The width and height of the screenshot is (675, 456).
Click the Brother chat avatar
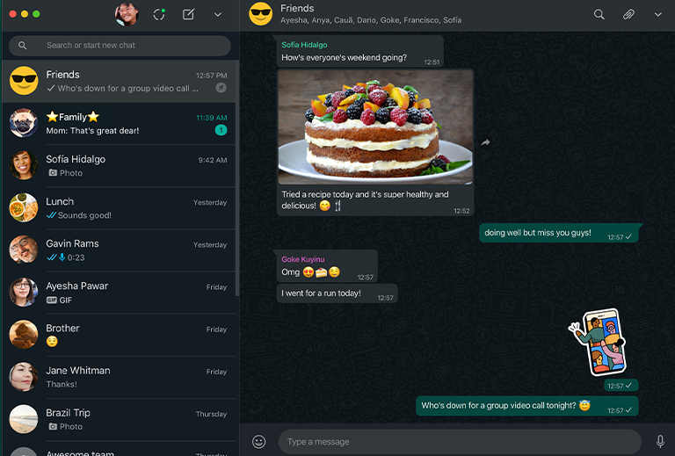24,334
